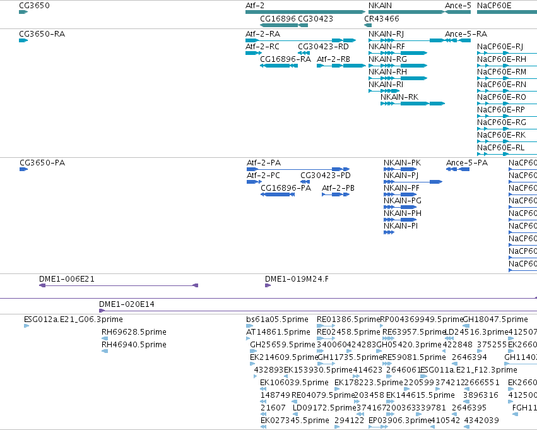The height and width of the screenshot is (430, 537).
Task: Choose the GH18047.5prime EST label
Action: point(495,320)
